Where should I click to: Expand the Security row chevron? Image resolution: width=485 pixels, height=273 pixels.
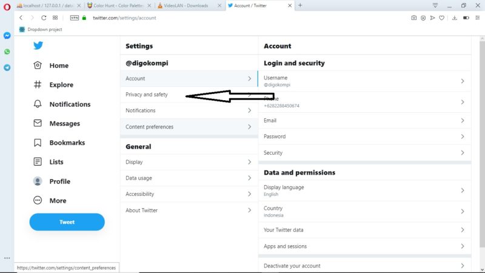point(463,153)
